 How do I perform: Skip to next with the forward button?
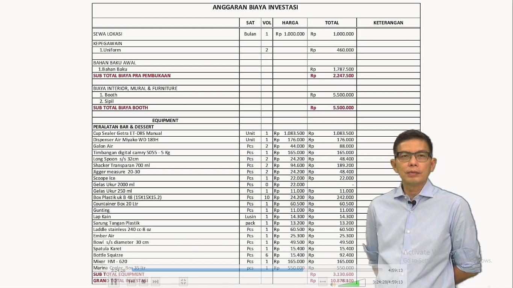155,282
